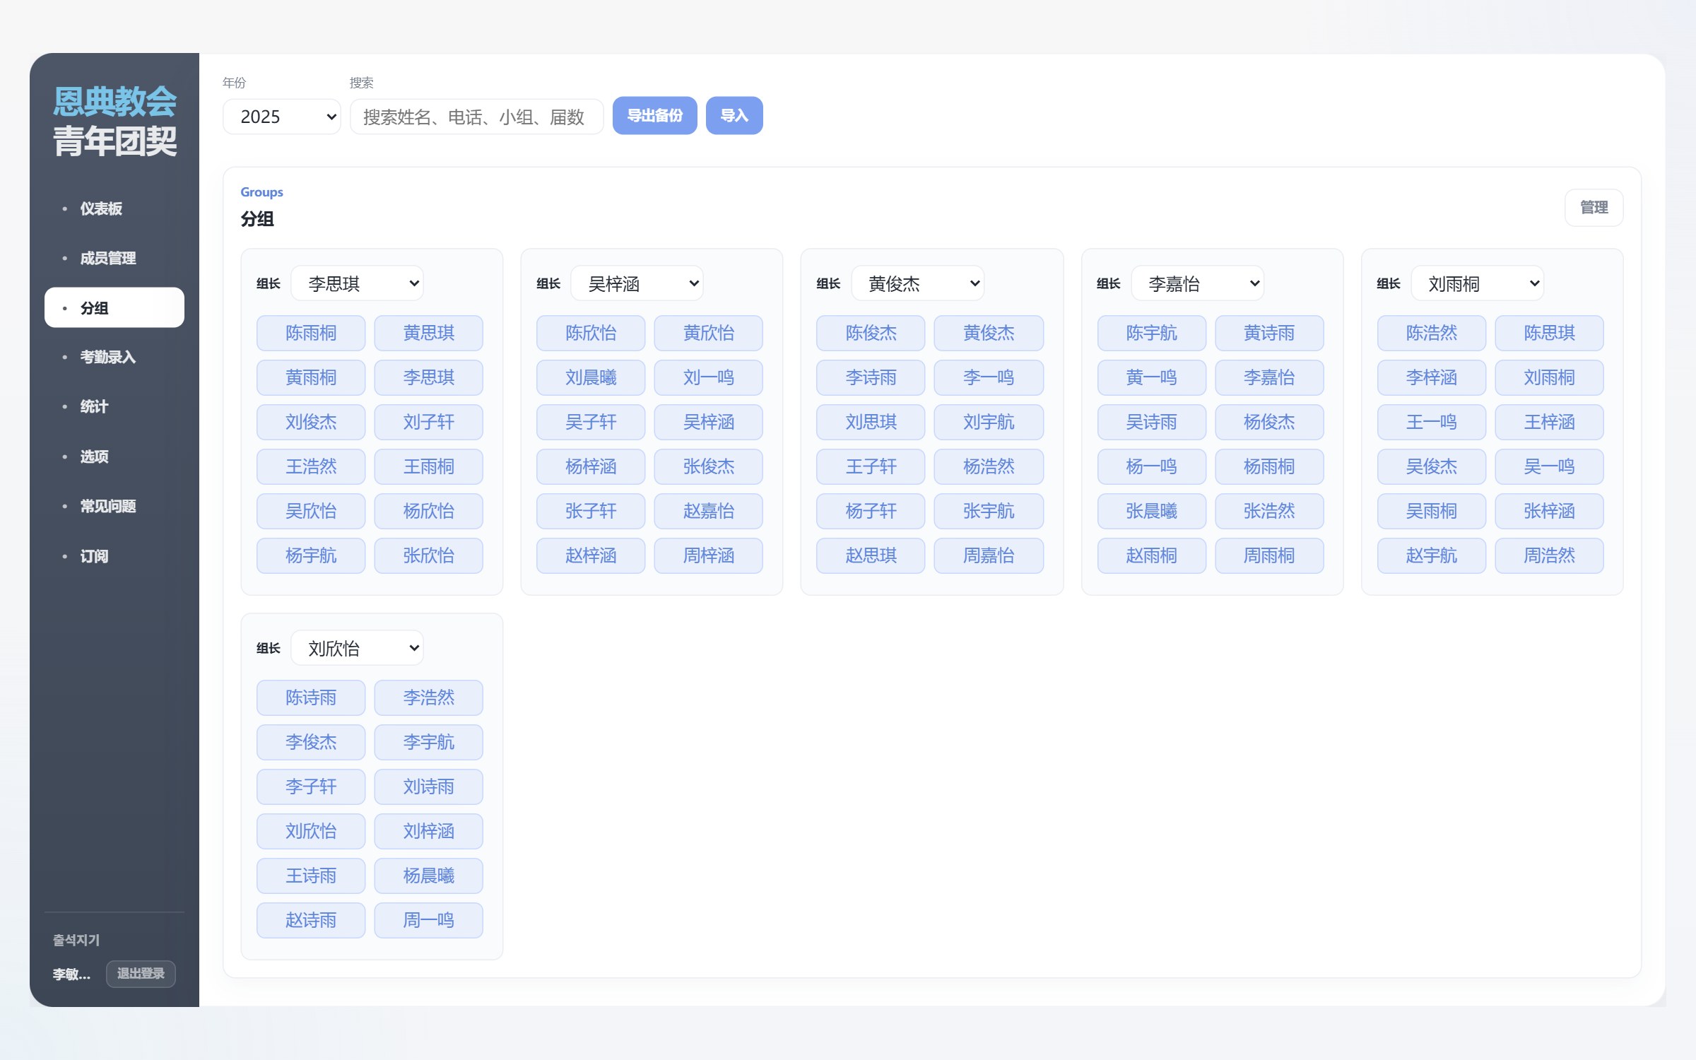Go to 仪表板 in the sidebar
The width and height of the screenshot is (1696, 1060).
114,208
